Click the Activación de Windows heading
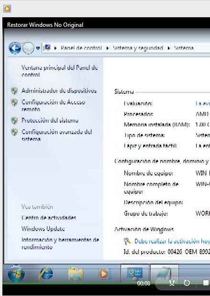The image size is (210, 296). coord(144,229)
